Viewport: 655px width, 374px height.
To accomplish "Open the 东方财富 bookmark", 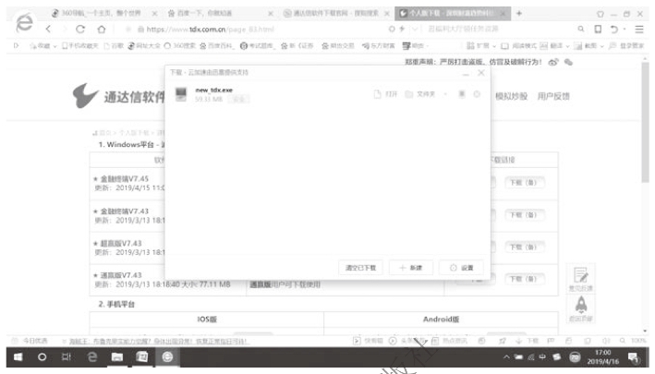I will coord(379,46).
